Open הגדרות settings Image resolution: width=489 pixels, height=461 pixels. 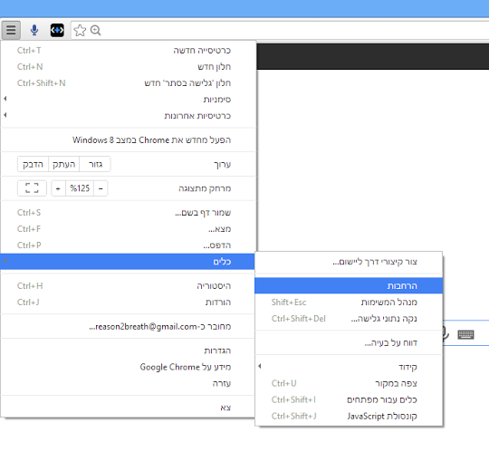tap(128, 351)
